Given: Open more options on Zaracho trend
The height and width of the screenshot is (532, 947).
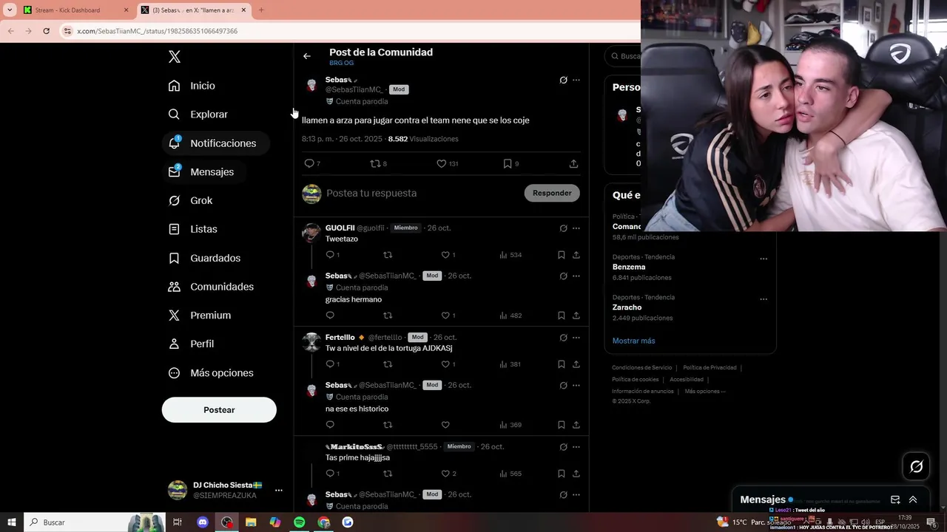Looking at the screenshot, I should [764, 300].
